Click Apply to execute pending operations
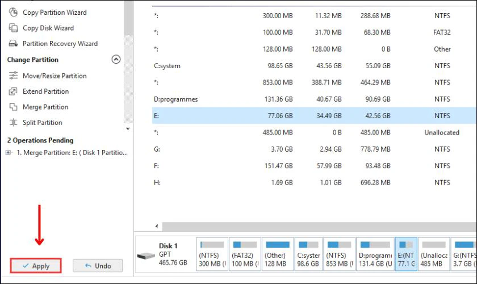Screen dimensions: 477x284 [x=36, y=266]
